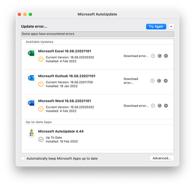Click the Microsoft AutoUpdate app icon
The height and width of the screenshot is (187, 195).
31,133
